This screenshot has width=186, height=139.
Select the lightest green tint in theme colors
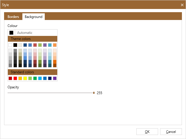pyautogui.click(x=40, y=51)
